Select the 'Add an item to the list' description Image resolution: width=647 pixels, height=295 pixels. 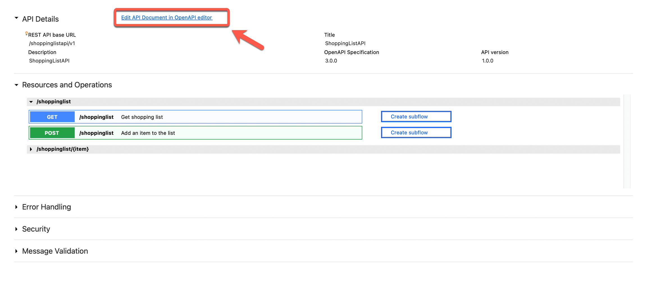148,133
